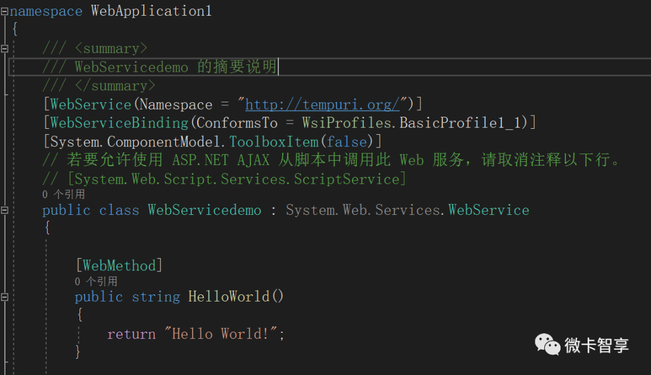Click the [WebMethod] attribute
The height and width of the screenshot is (375, 651).
[119, 265]
